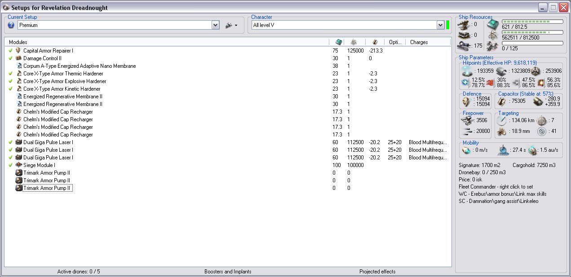Click the CPU column header icon

point(338,42)
